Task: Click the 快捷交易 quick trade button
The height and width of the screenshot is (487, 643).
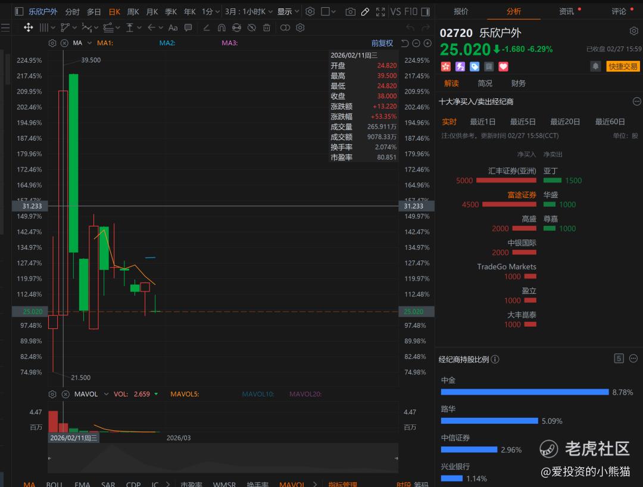Action: [623, 67]
